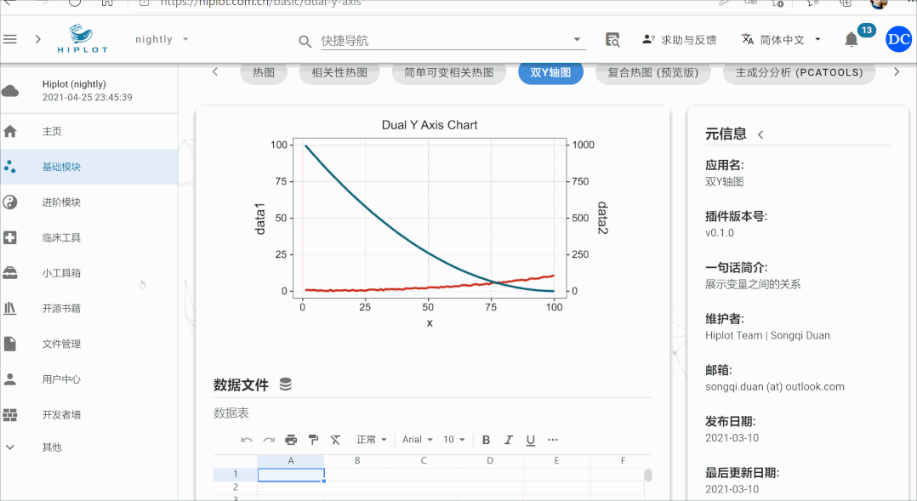Click the spreadsheet vertical scrollbar
Screen dimensions: 917x501
pyautogui.click(x=648, y=475)
